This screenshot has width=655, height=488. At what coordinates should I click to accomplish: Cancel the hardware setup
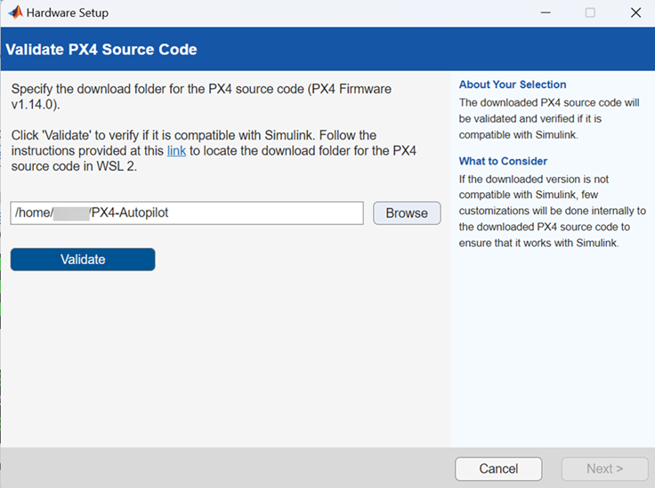point(498,468)
